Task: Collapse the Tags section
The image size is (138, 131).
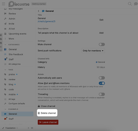Action: click(x=5, y=70)
